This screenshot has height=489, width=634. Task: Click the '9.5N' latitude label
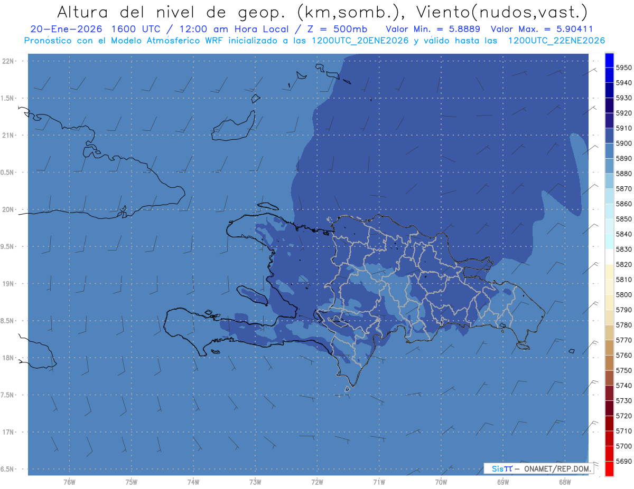[6, 247]
